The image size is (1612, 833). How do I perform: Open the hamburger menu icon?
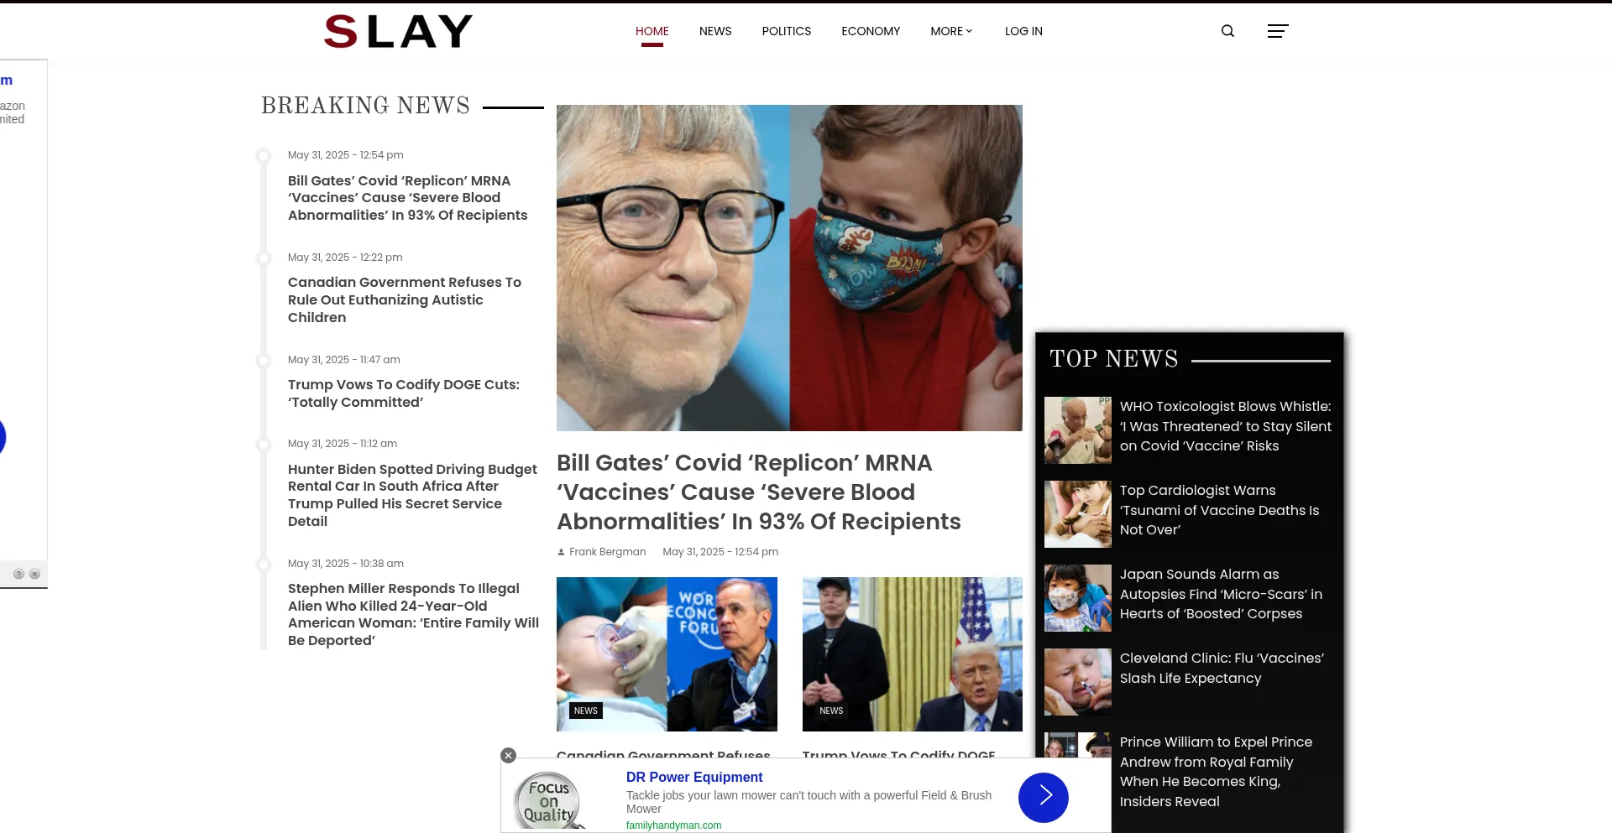pyautogui.click(x=1277, y=31)
